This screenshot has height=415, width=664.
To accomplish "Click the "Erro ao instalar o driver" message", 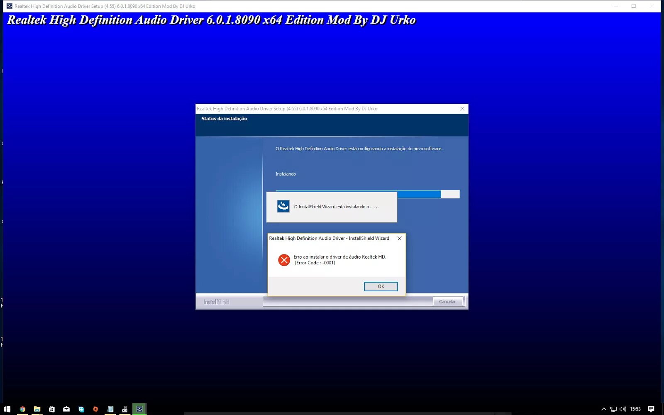I will coord(340,257).
